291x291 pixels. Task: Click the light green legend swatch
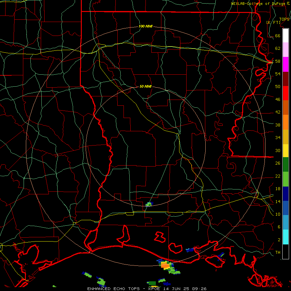point(286,179)
